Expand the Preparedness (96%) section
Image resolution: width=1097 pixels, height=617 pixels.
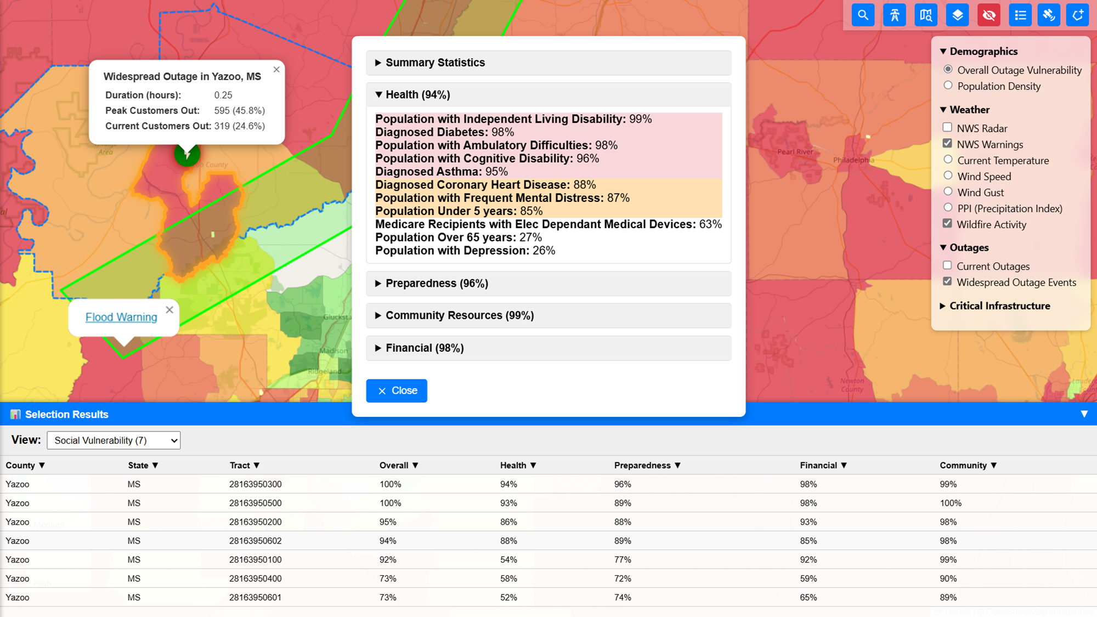548,284
